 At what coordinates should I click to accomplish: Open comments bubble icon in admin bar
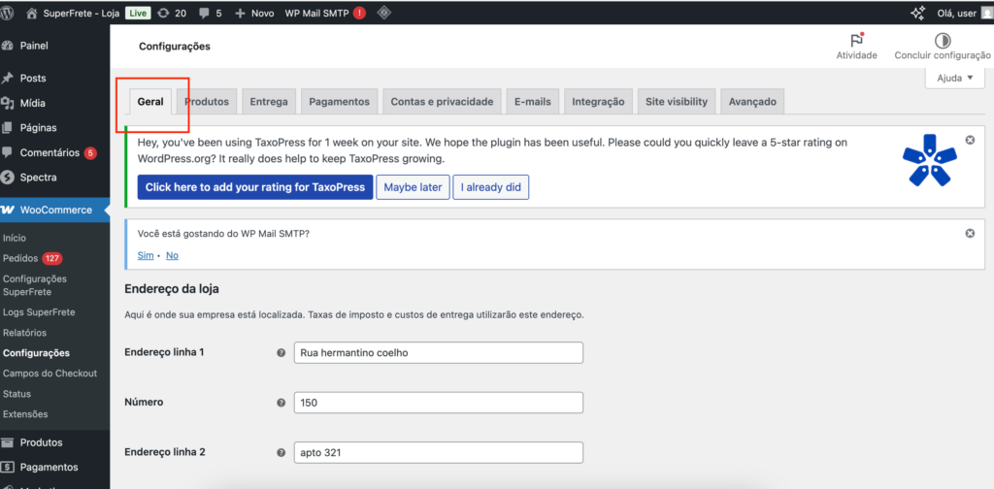[x=205, y=13]
